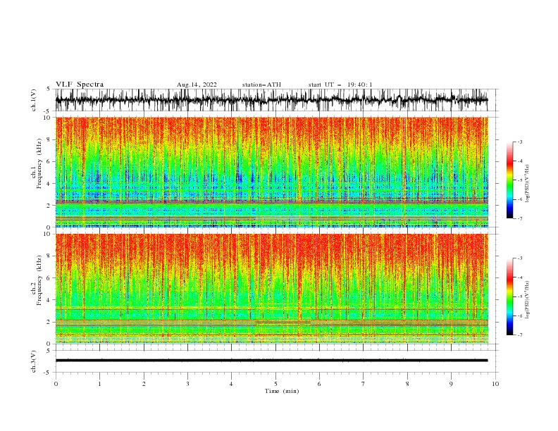Click the ch.1 frequency spectrogram panel
Image resolution: width=558 pixels, height=431 pixels.
[271, 172]
